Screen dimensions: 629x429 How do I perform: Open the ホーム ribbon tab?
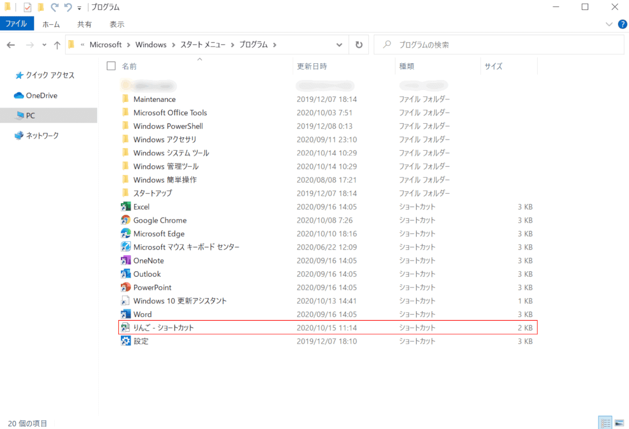pos(51,25)
